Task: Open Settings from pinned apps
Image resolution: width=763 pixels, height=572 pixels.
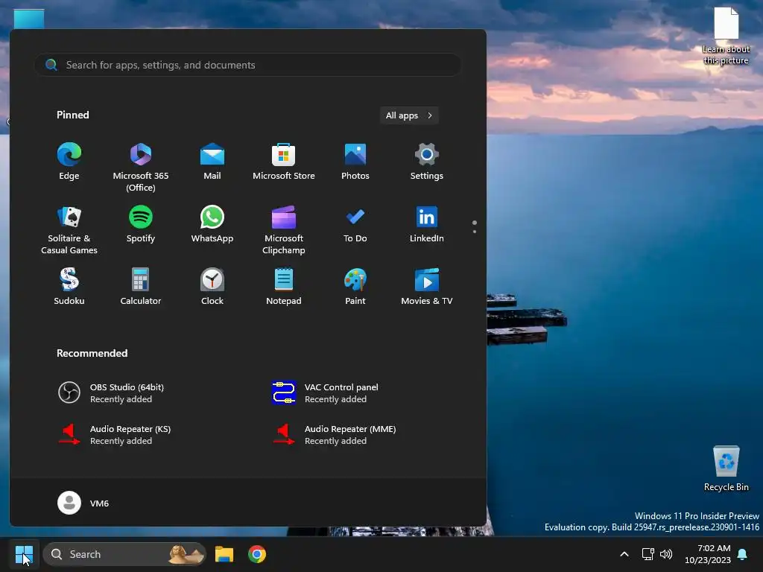Action: (x=427, y=162)
